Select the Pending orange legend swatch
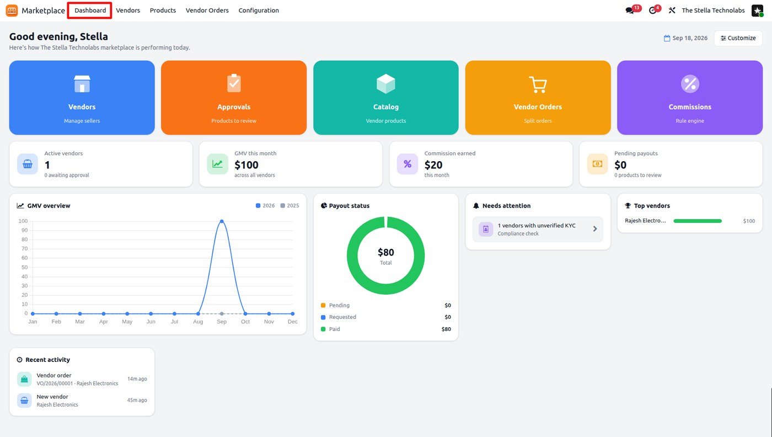Screen dimensions: 772x437 point(323,305)
